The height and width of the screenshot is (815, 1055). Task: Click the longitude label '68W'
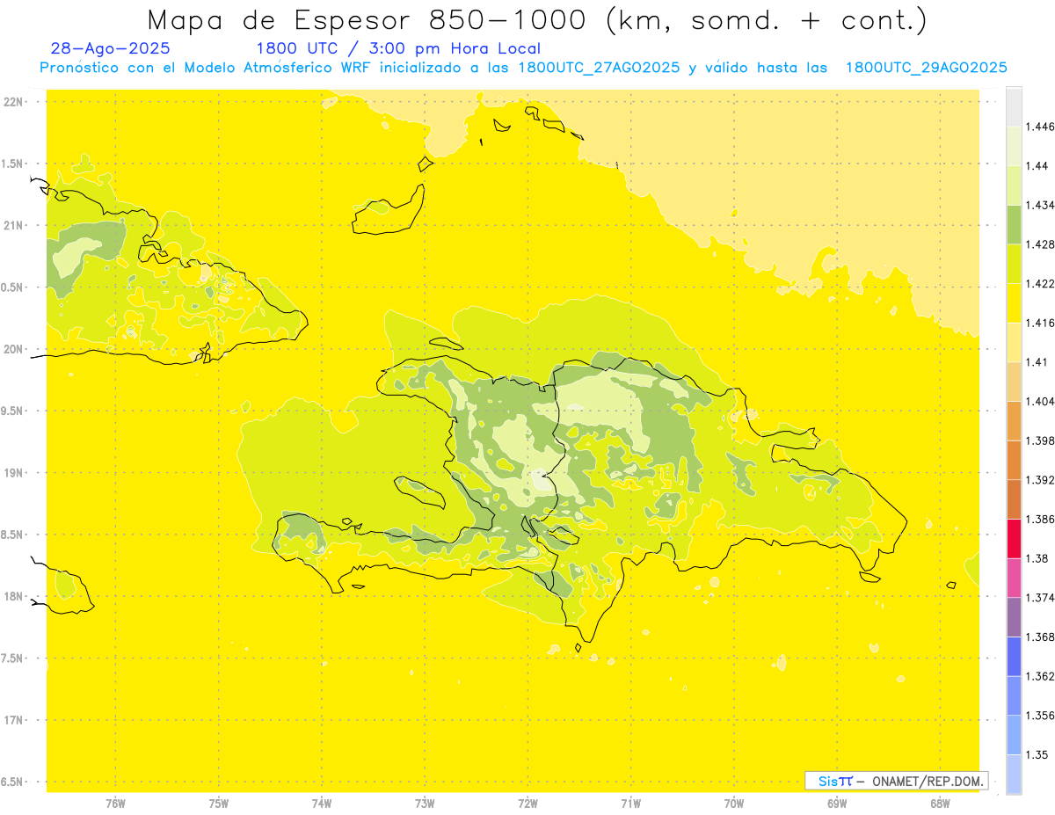pos(940,803)
